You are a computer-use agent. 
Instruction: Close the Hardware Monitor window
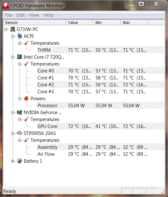click(x=156, y=4)
